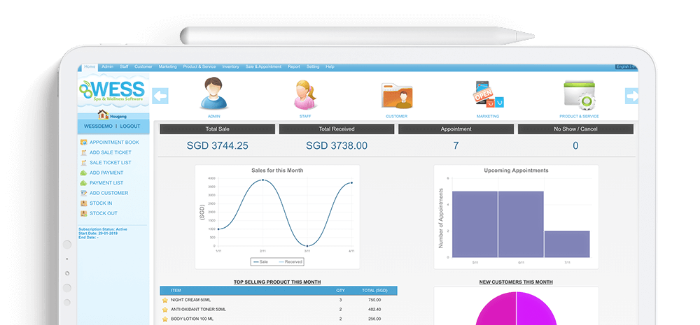Open the Report menu
Screen dimensions: 700x325
294,67
